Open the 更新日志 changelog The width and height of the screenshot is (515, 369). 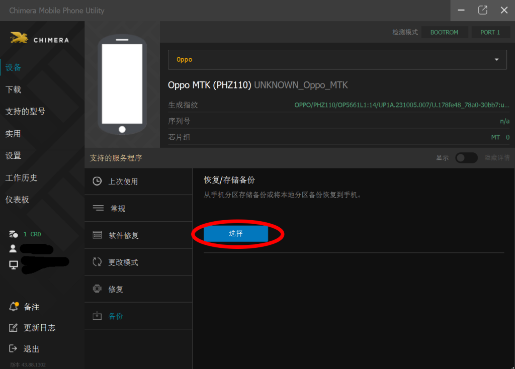pos(39,328)
